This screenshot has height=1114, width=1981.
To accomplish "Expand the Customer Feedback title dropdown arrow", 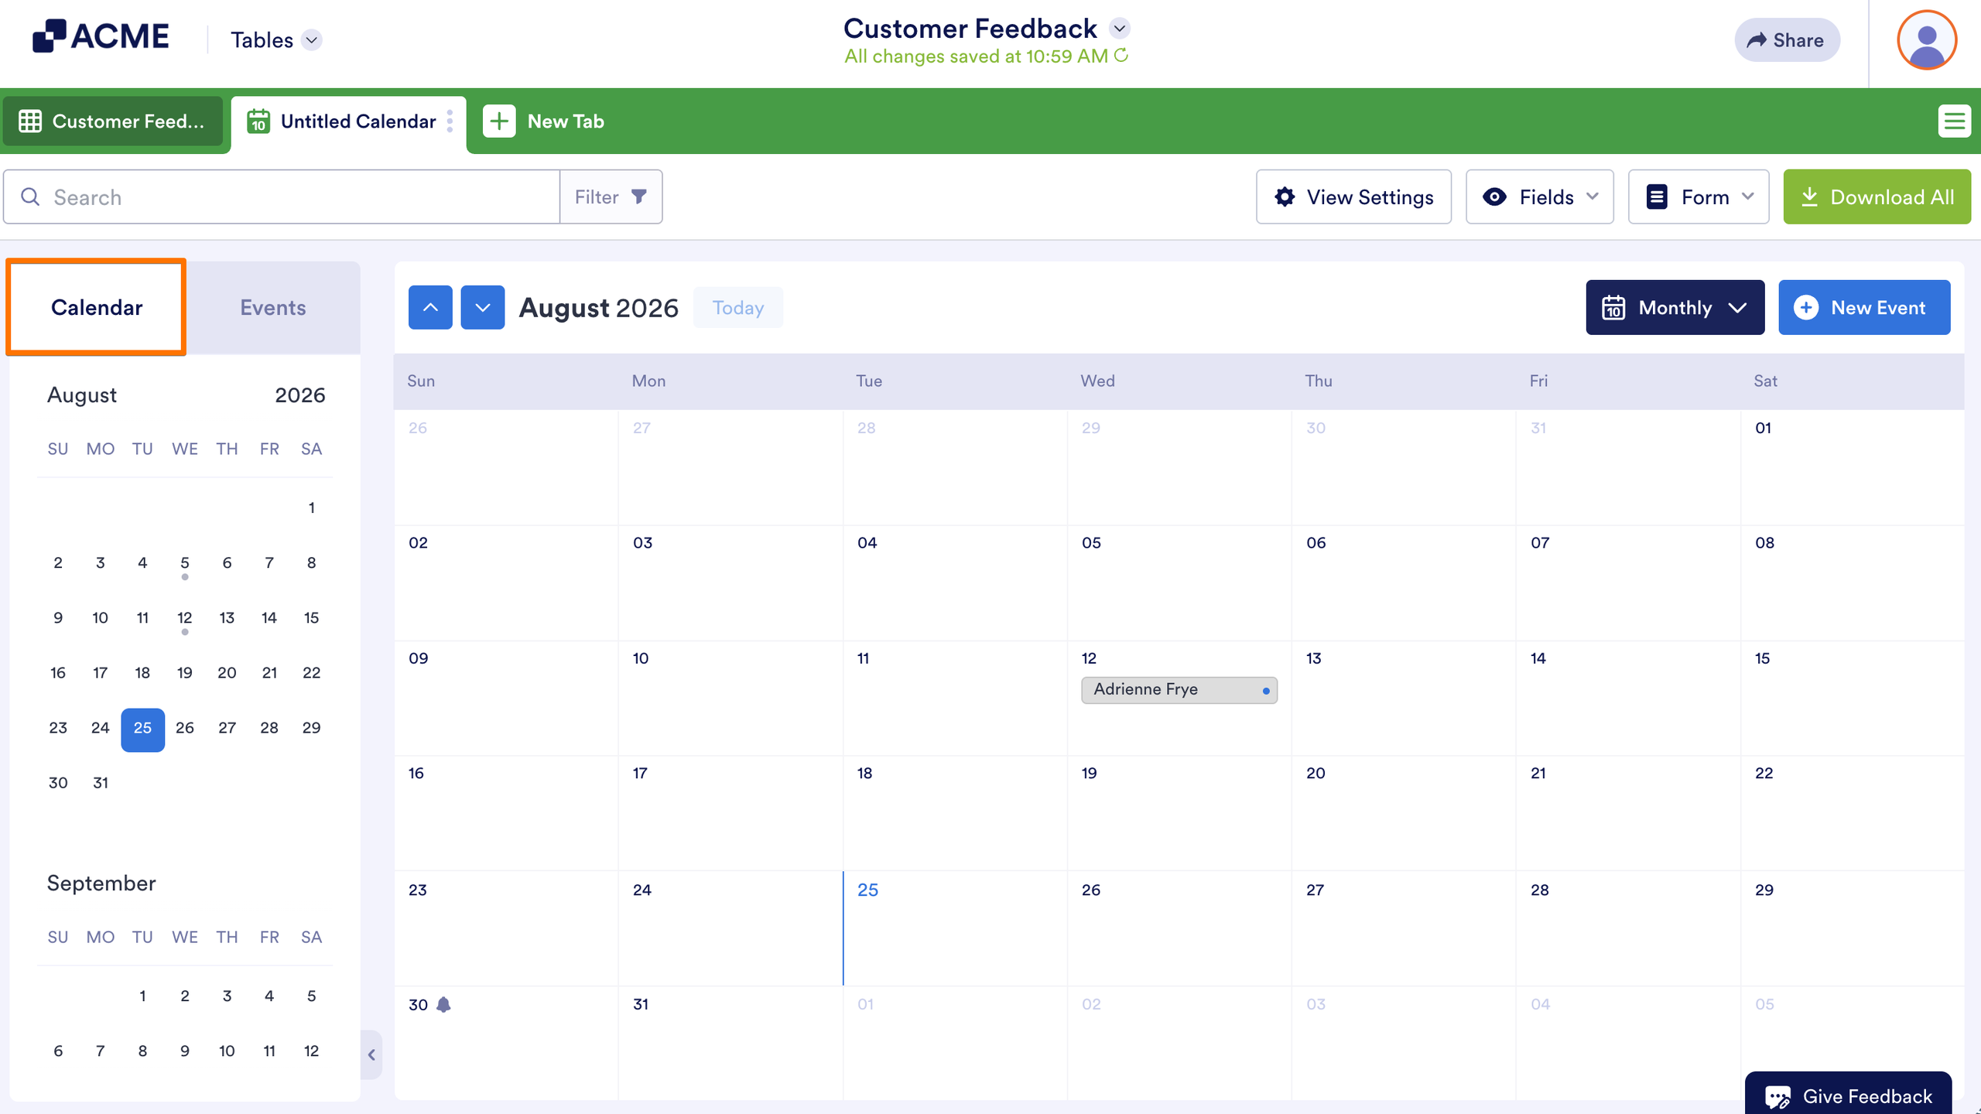I will tap(1119, 29).
